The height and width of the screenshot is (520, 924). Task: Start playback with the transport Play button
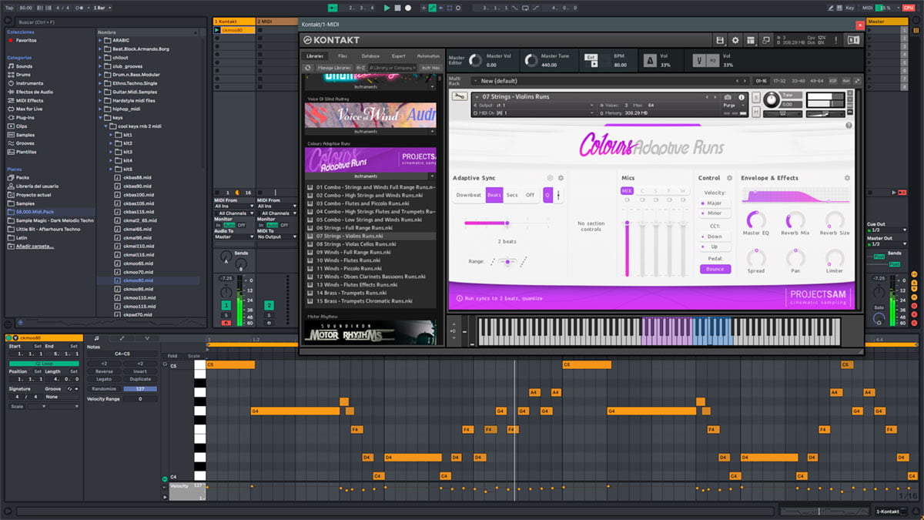387,8
